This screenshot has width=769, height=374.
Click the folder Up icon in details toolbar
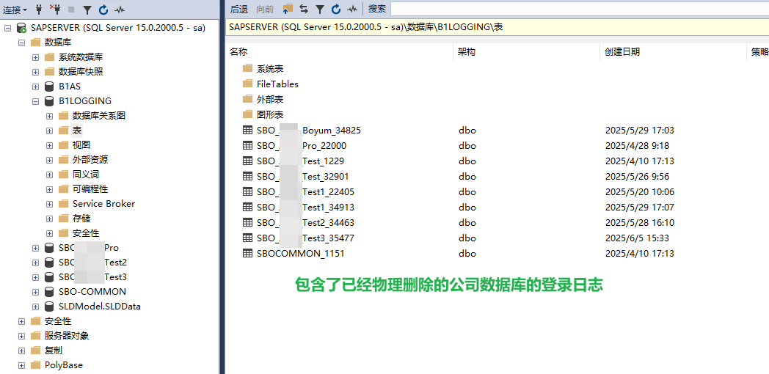(x=288, y=8)
